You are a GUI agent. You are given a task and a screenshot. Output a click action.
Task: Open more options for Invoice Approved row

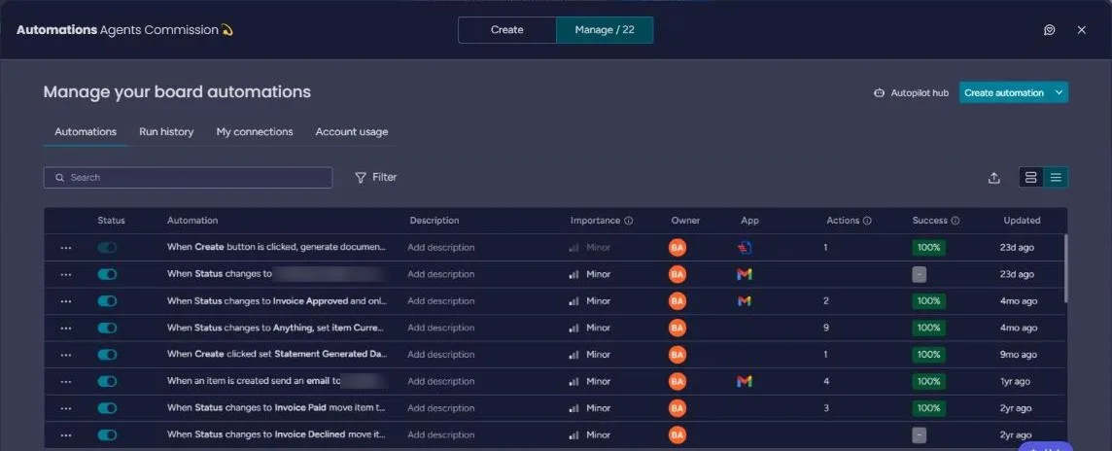pyautogui.click(x=66, y=301)
